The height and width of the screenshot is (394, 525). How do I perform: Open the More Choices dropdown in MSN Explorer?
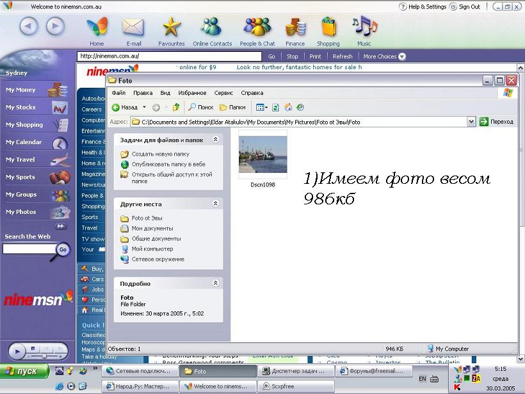pyautogui.click(x=384, y=56)
